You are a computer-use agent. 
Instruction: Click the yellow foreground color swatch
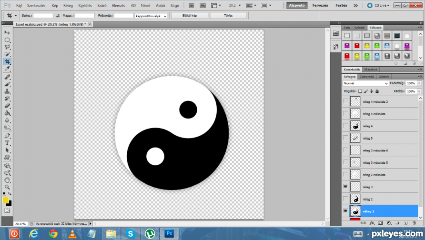pos(5,200)
